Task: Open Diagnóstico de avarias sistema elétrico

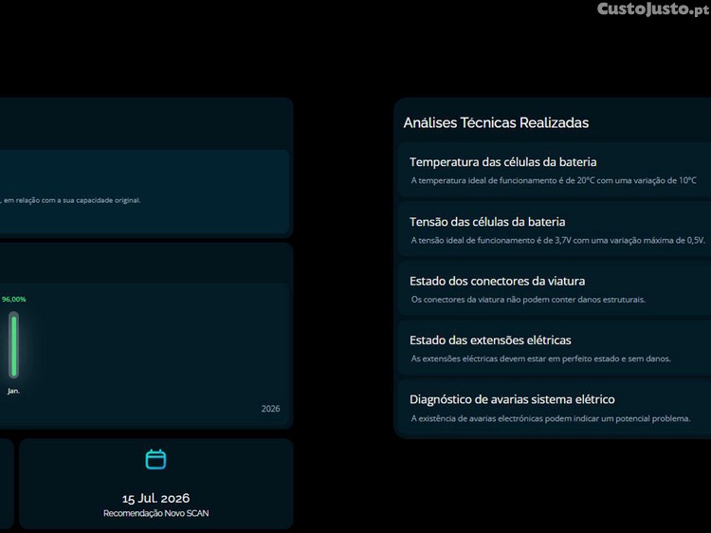Action: tap(512, 399)
